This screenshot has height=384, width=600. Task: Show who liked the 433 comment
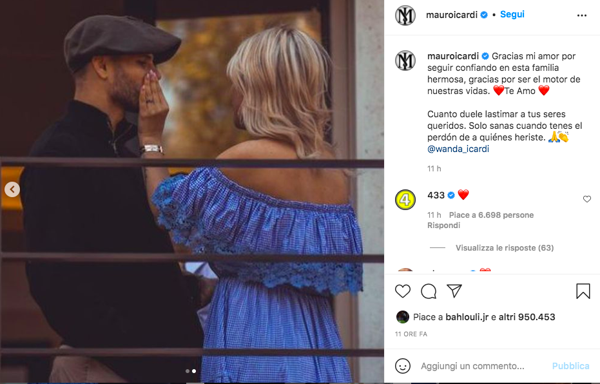(491, 215)
